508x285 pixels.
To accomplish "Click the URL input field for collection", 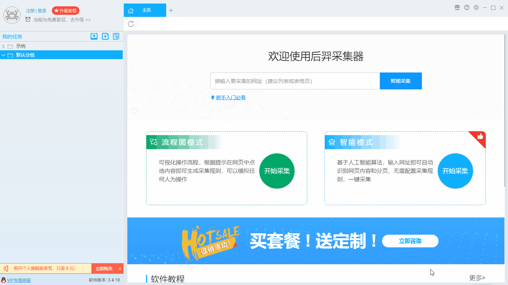I will [295, 81].
